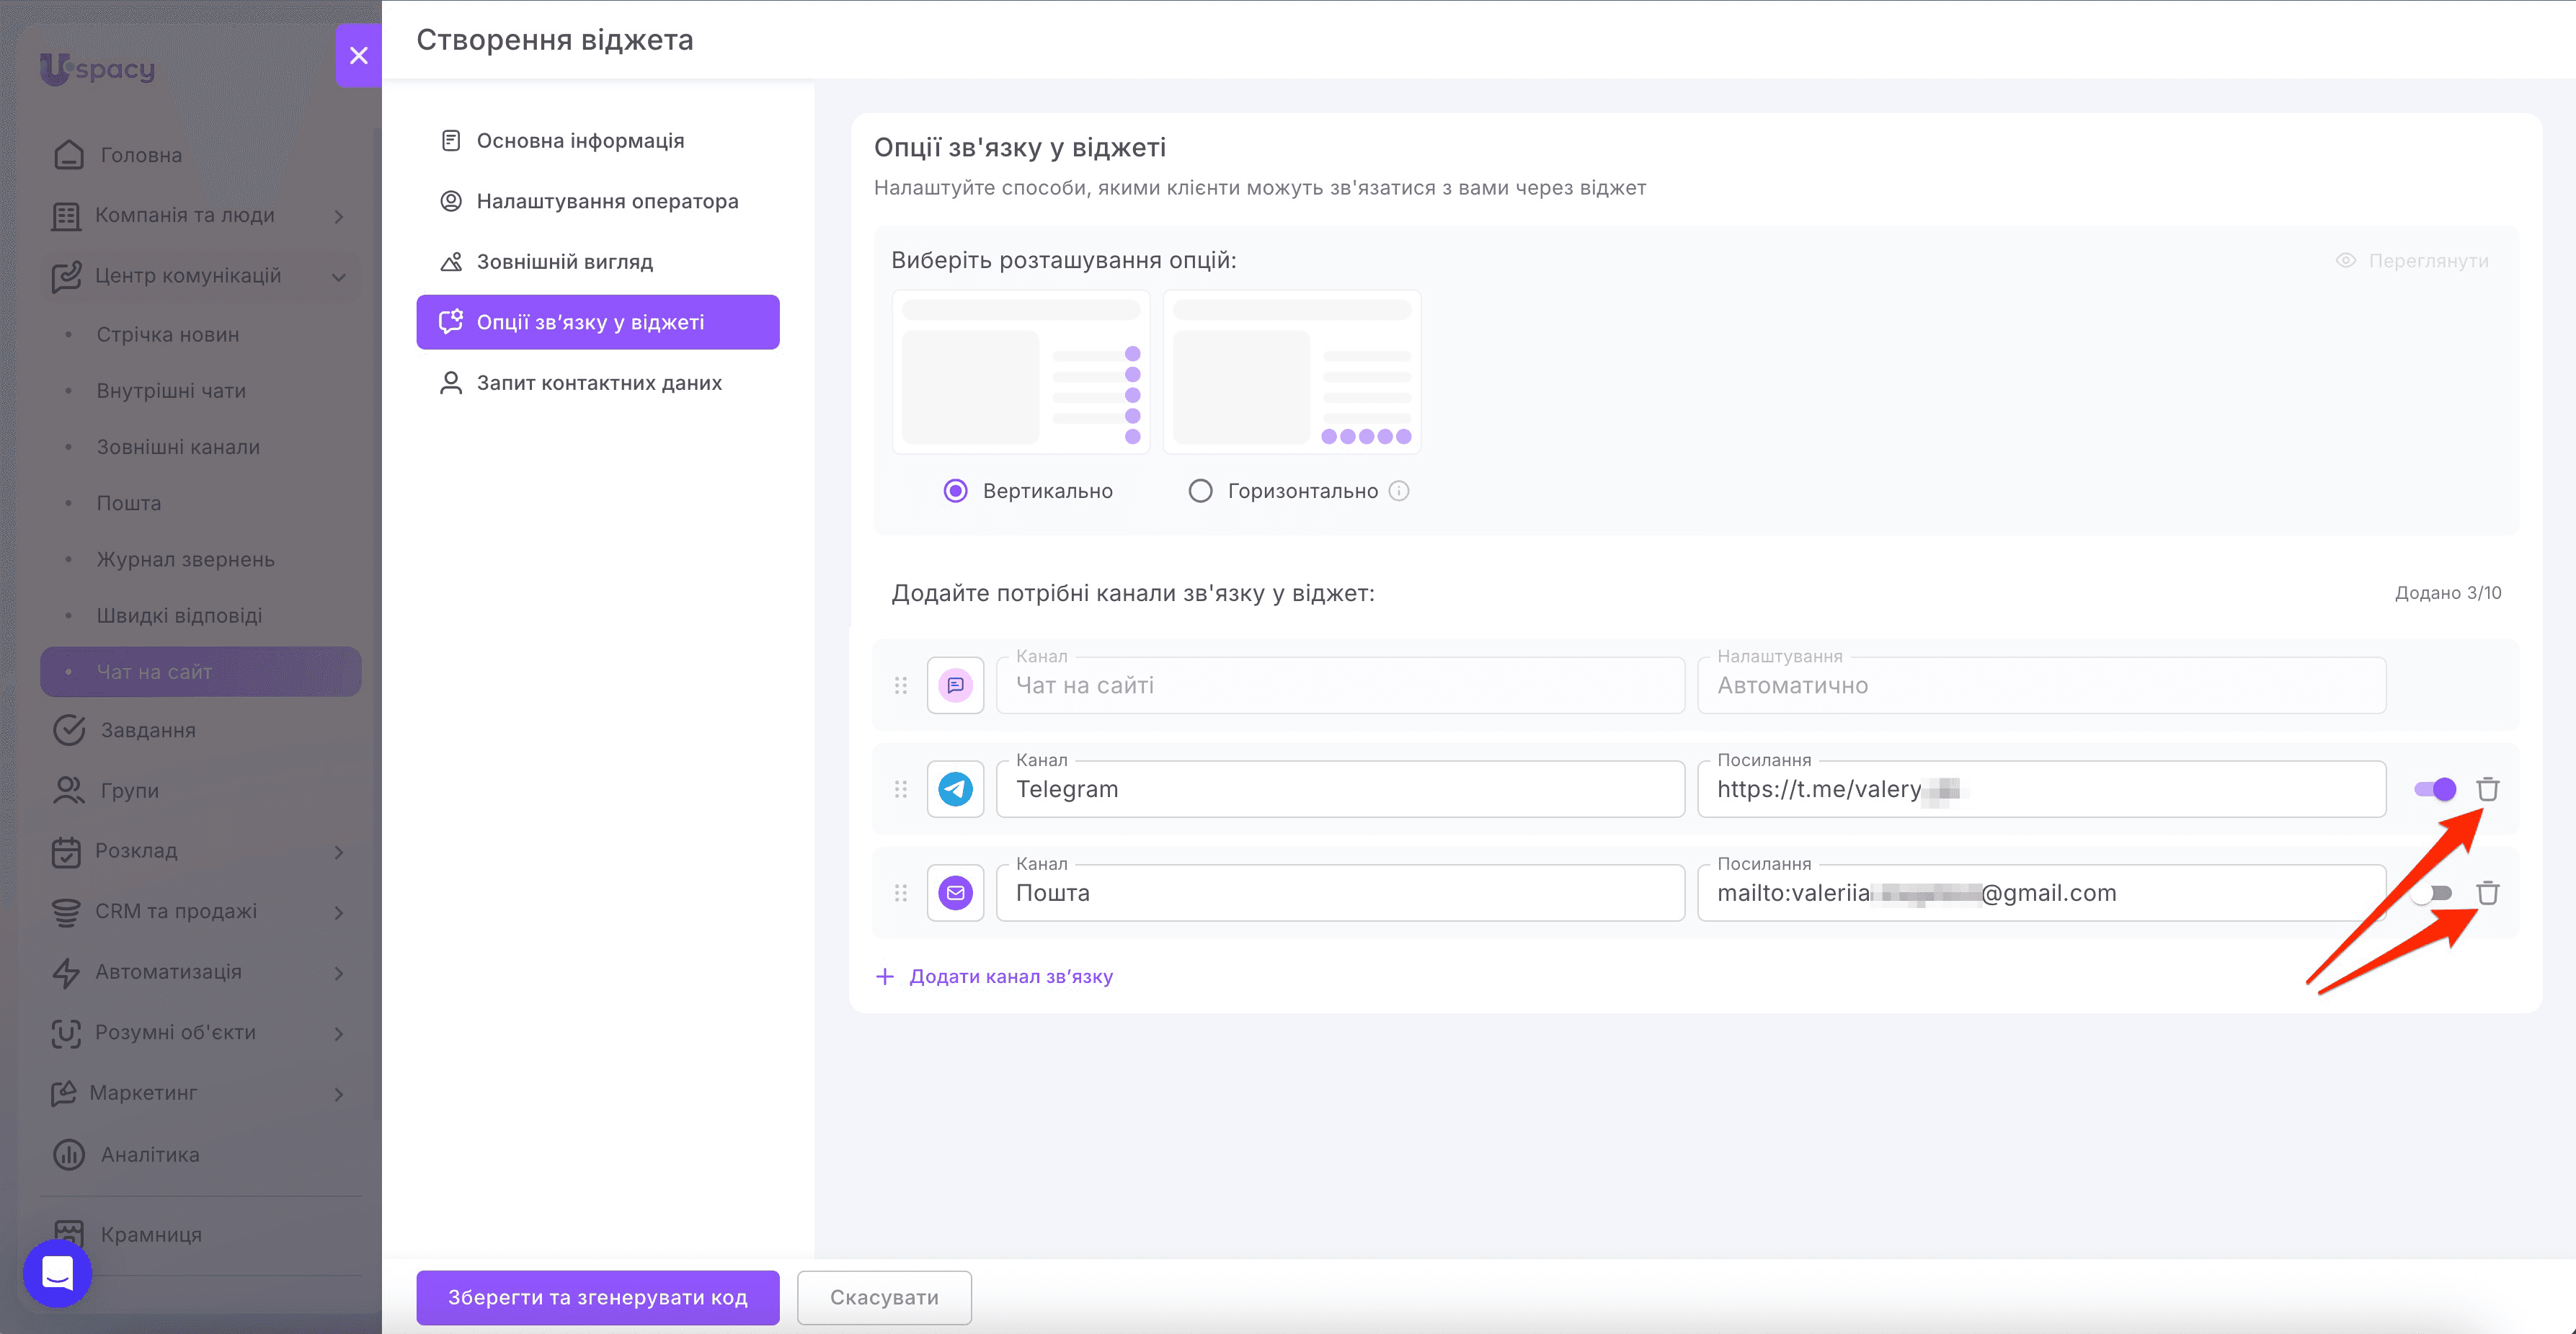Delete the Пошта channel with trash icon
This screenshot has height=1334, width=2576.
(2487, 893)
